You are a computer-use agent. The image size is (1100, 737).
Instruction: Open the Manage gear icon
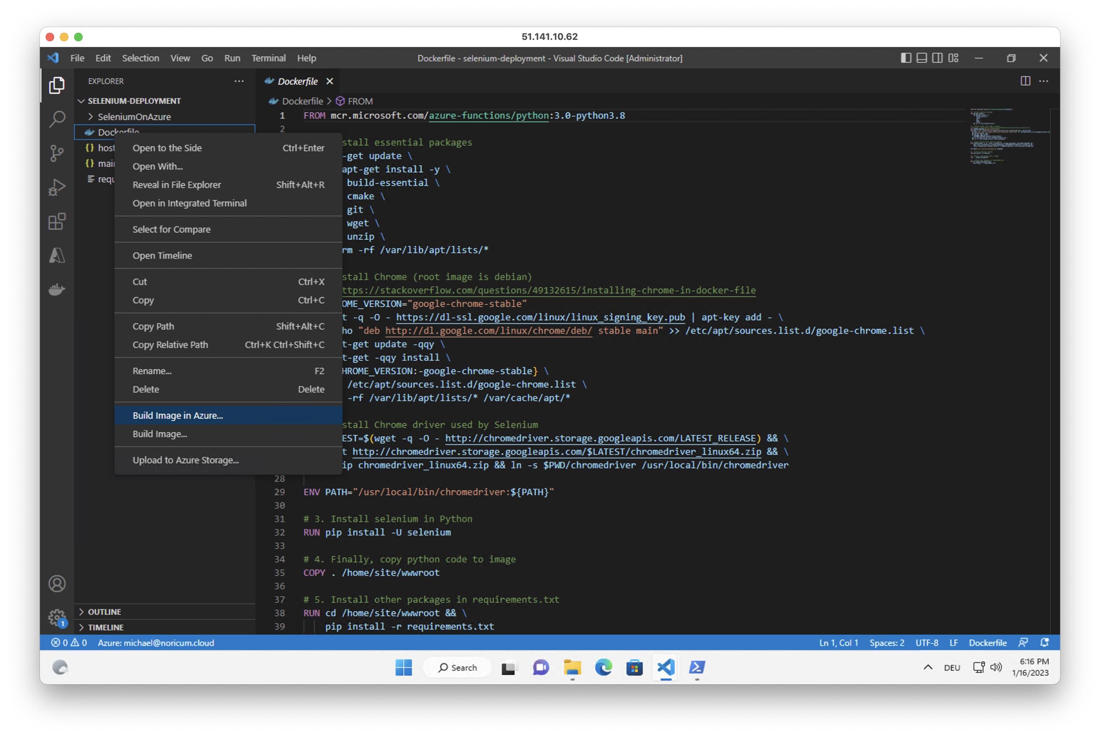57,618
